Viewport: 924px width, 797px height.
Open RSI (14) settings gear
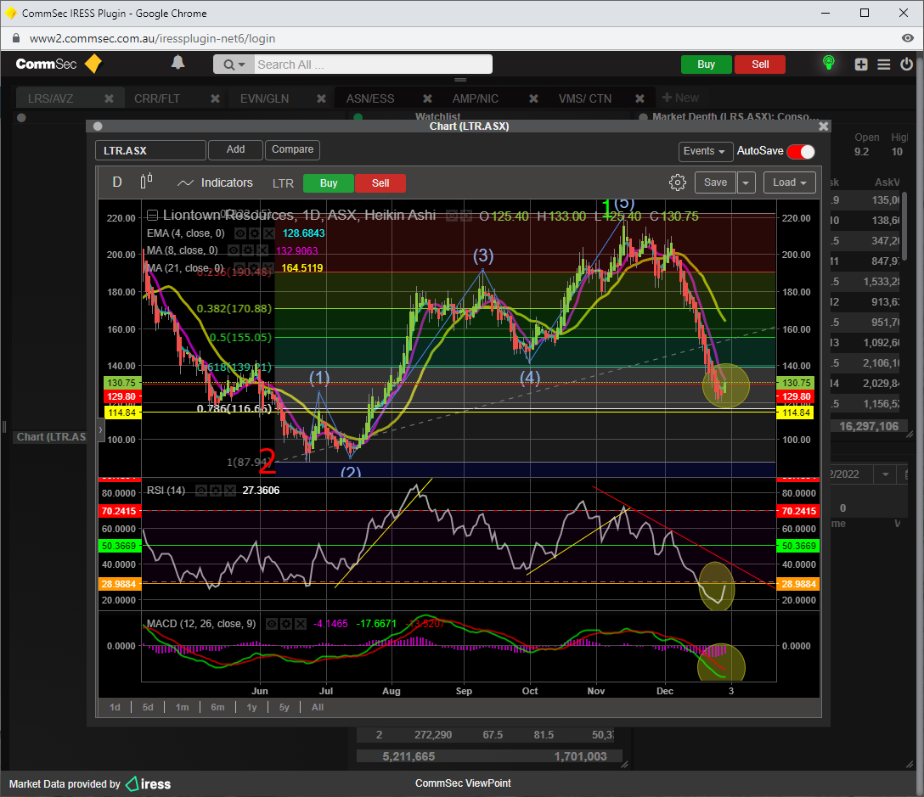coord(216,491)
